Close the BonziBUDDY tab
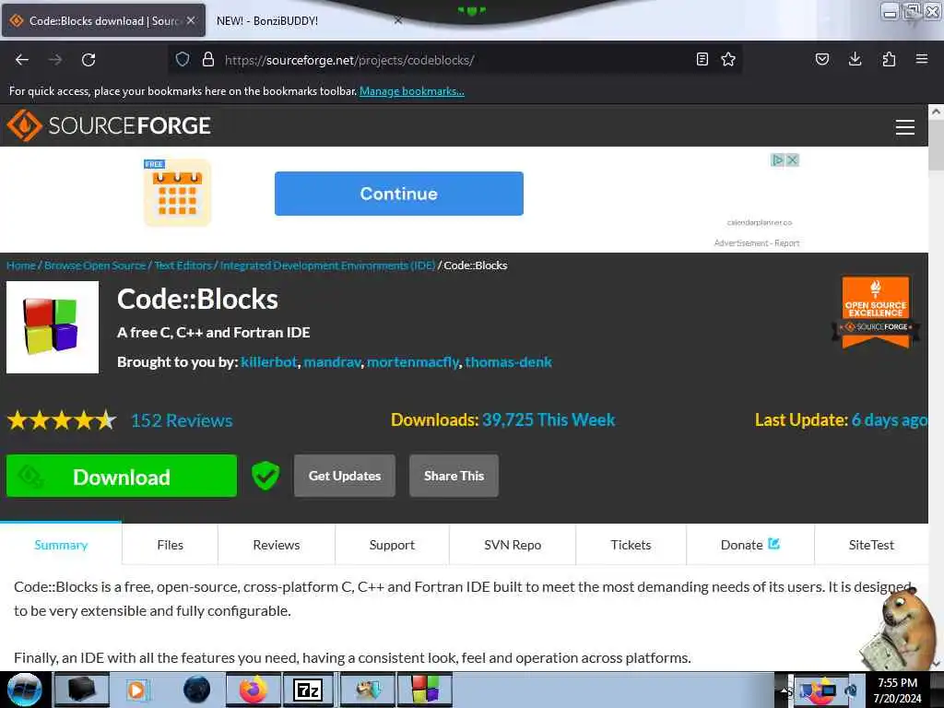944x708 pixels. click(x=398, y=20)
